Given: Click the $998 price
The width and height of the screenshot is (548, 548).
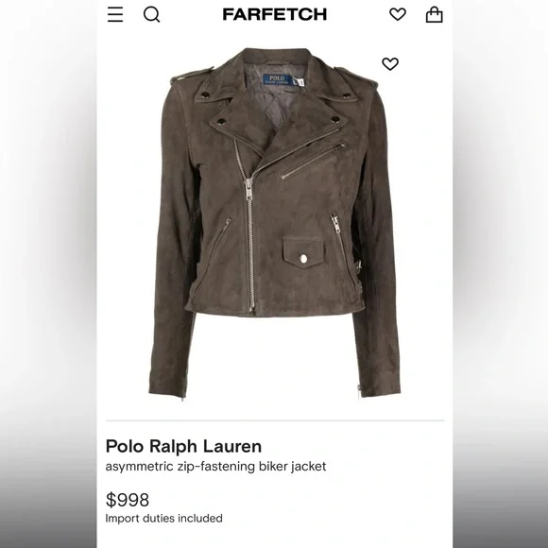Looking at the screenshot, I should (128, 500).
